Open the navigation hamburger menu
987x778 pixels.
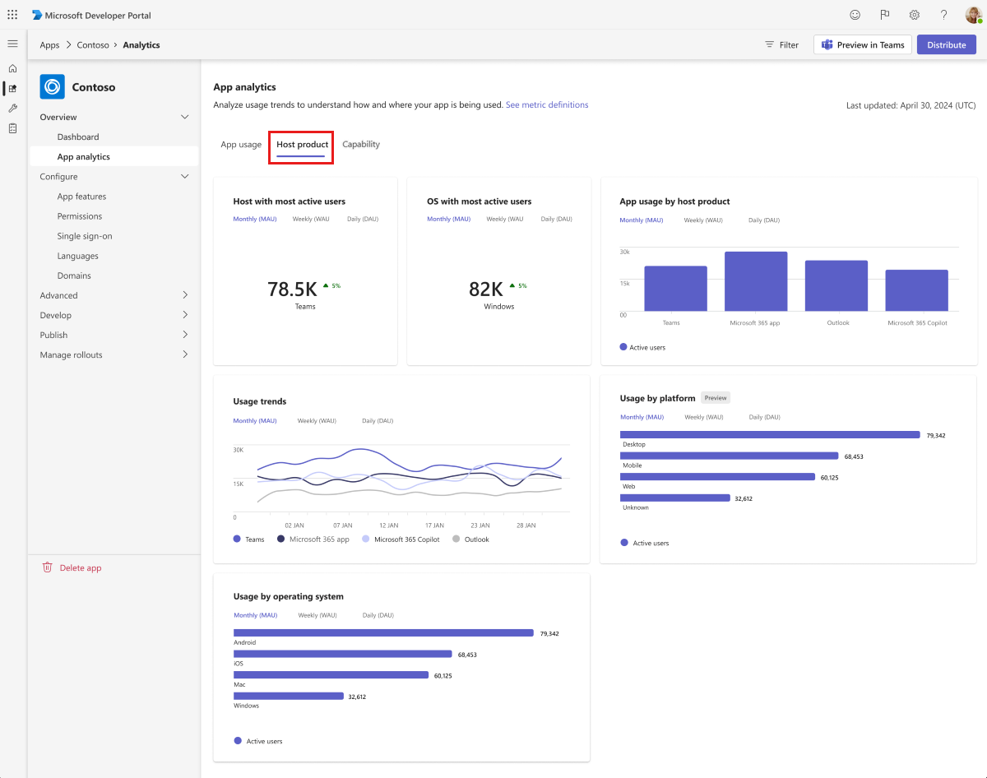[x=12, y=44]
